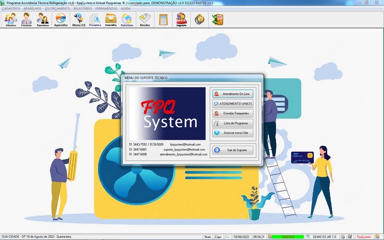Launch the calculator toolbar icon

(163, 20)
